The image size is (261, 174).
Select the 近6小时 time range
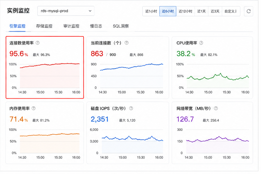[x=168, y=11]
